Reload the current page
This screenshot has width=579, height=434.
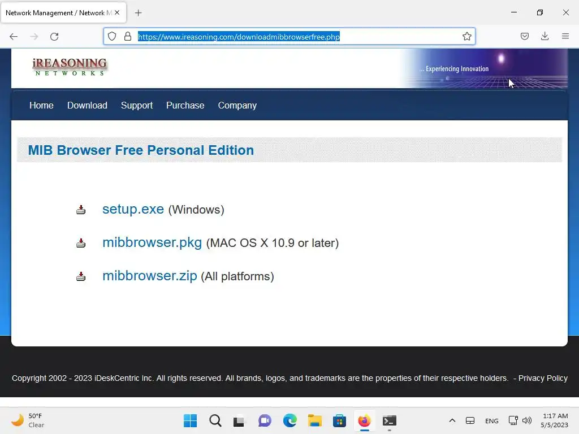click(x=54, y=37)
